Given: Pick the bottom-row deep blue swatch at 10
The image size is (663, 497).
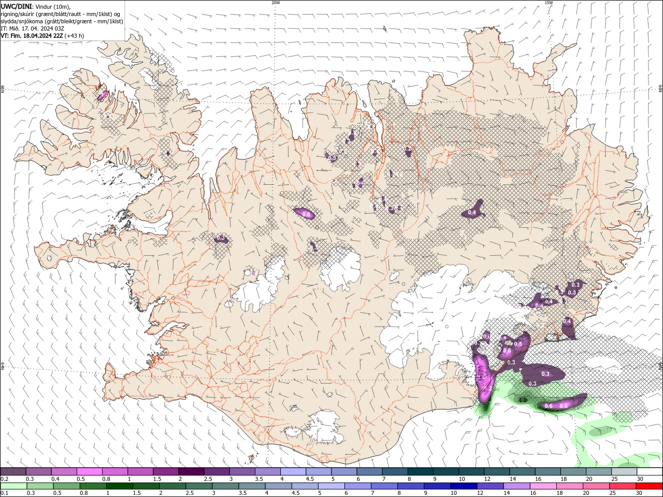Looking at the screenshot, I should tap(463, 486).
